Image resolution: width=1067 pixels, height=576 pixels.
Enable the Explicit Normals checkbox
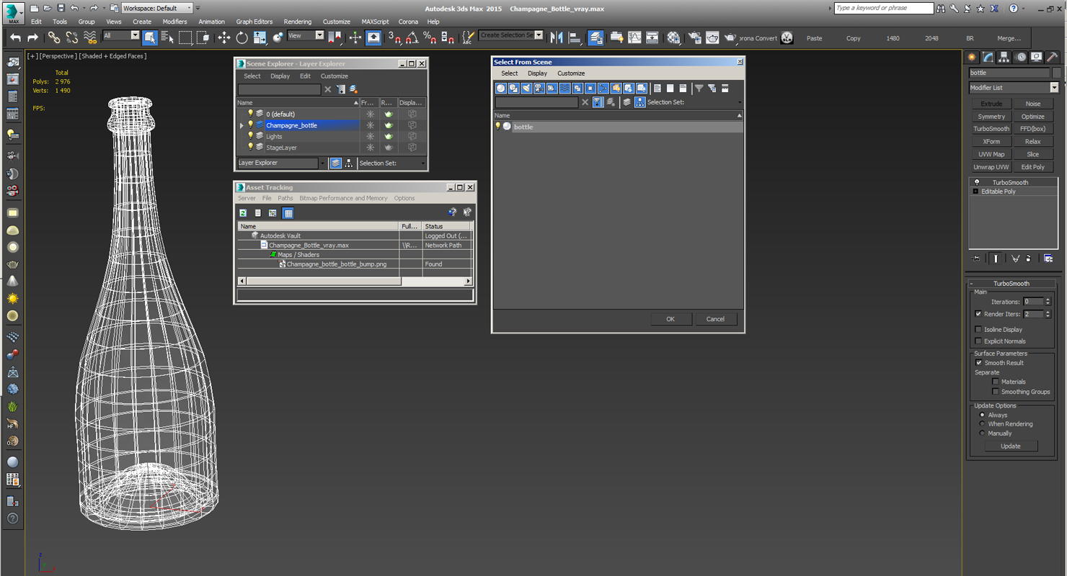click(x=978, y=341)
